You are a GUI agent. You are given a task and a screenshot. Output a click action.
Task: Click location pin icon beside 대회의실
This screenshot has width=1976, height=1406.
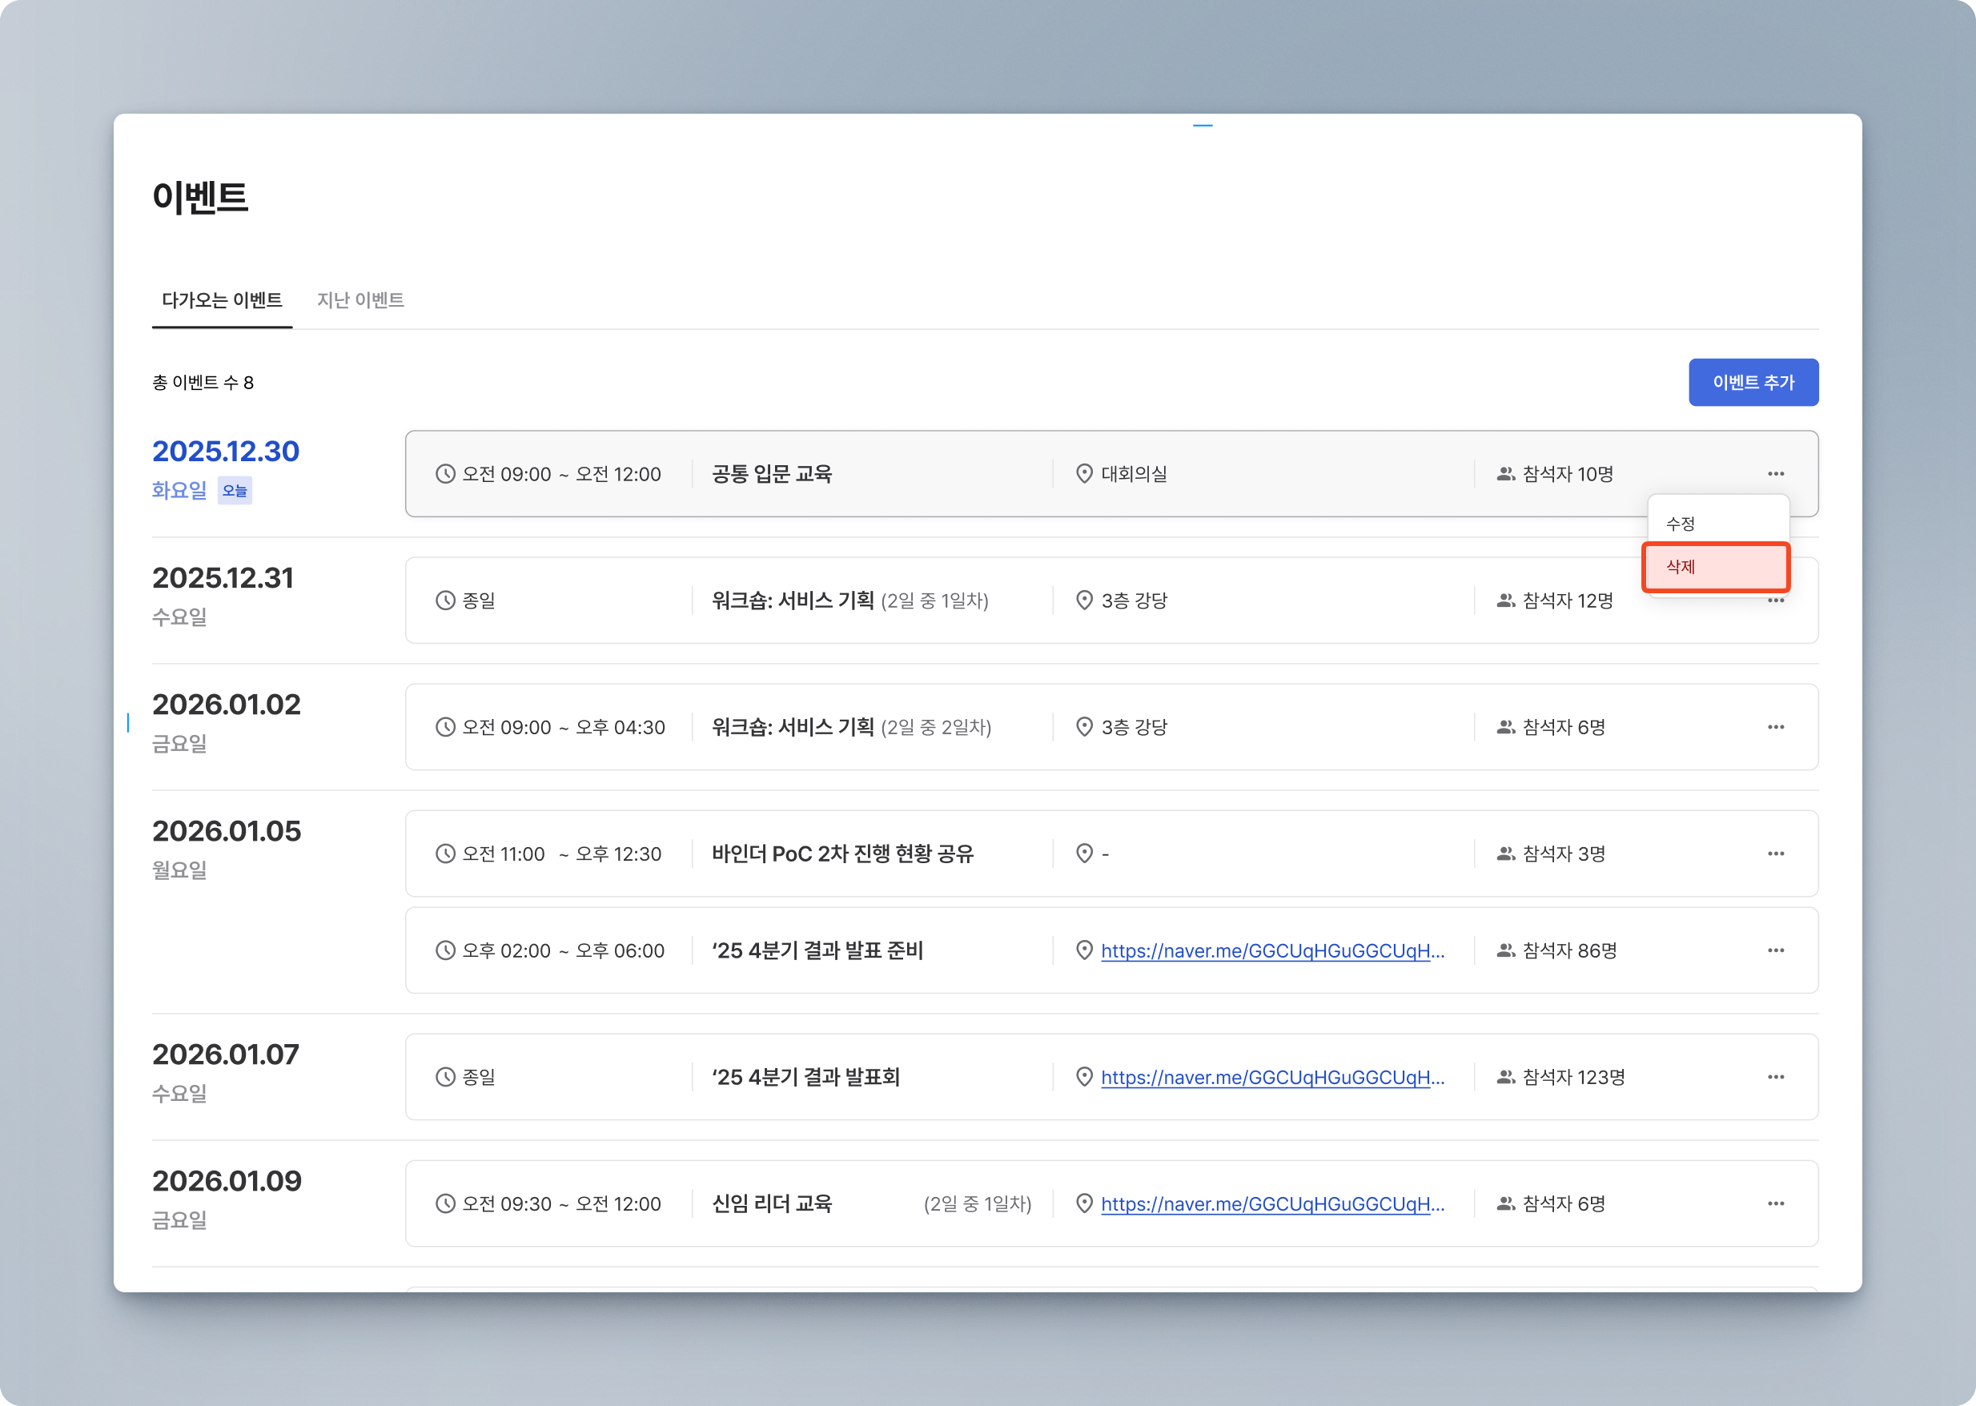pyautogui.click(x=1083, y=473)
